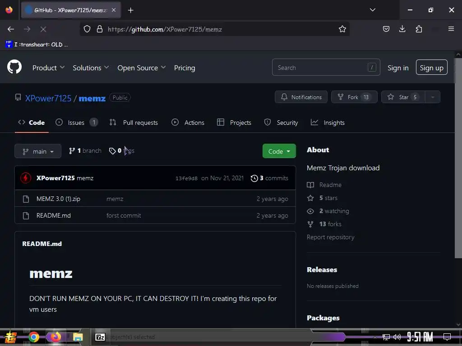Stop the page loading with X button
Viewport: 462px width, 346px height.
coord(43,29)
